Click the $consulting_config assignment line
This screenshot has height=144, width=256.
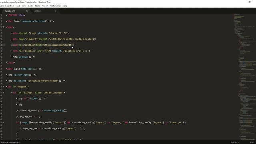(42, 110)
